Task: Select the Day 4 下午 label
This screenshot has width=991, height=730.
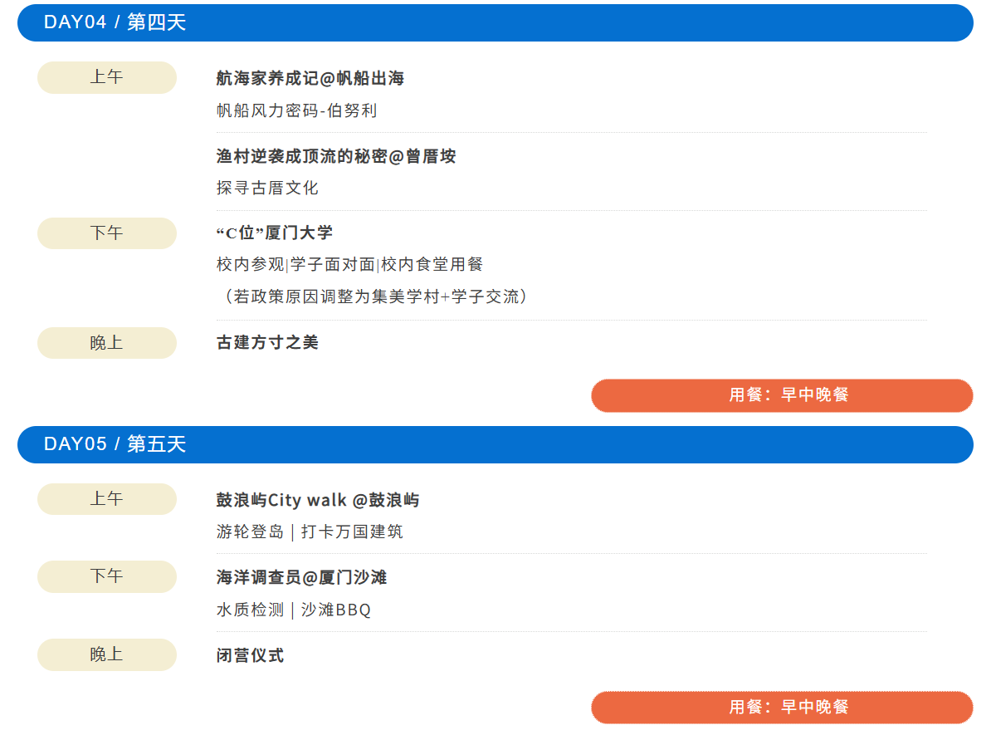Action: [x=107, y=233]
